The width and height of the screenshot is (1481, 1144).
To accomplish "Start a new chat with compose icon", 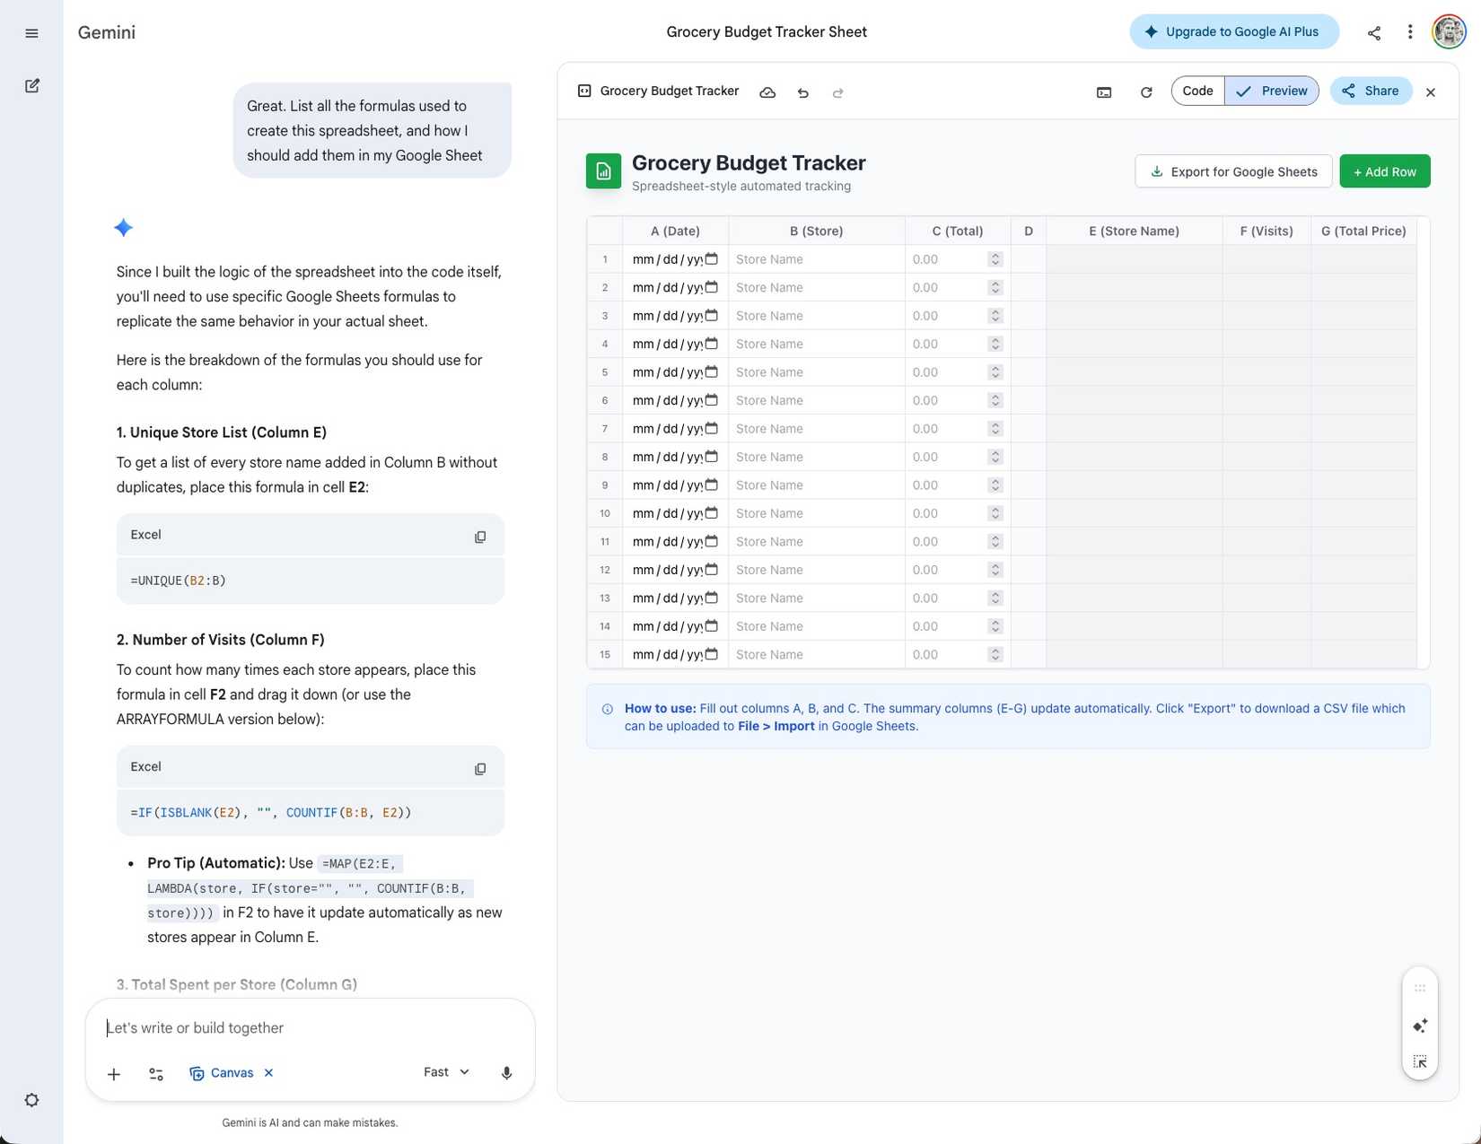I will [32, 86].
